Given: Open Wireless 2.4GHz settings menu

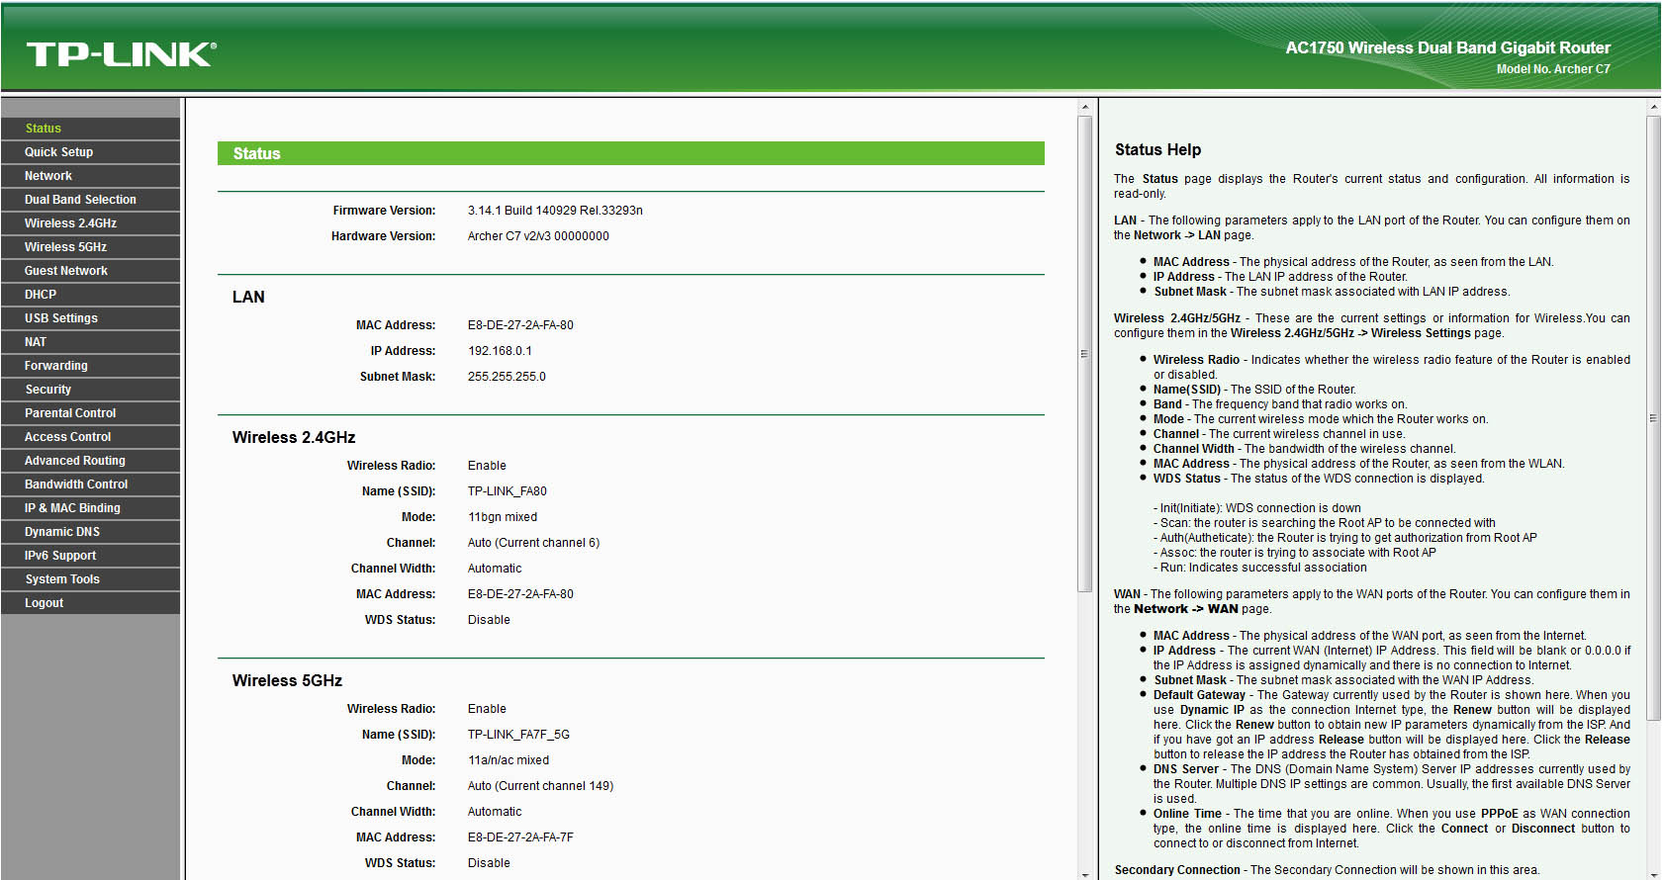Looking at the screenshot, I should click(90, 223).
